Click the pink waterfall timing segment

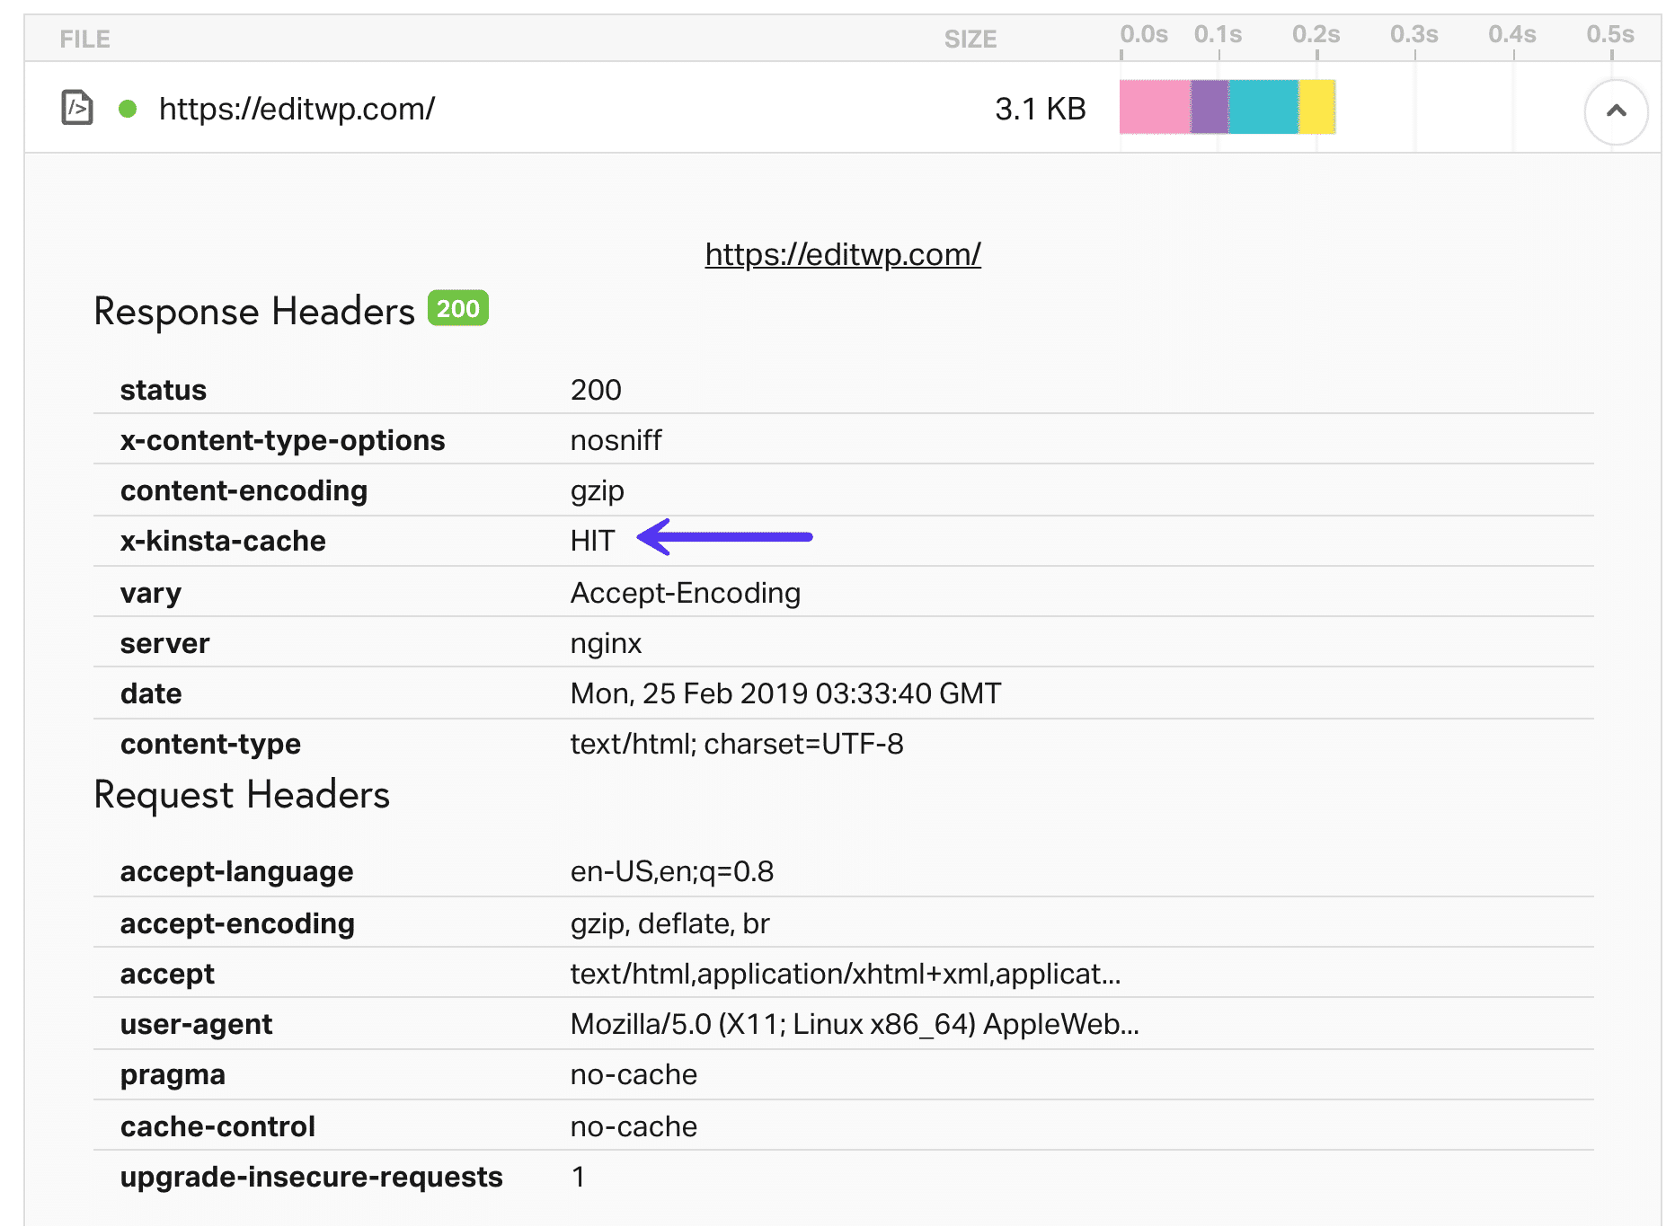pyautogui.click(x=1153, y=107)
